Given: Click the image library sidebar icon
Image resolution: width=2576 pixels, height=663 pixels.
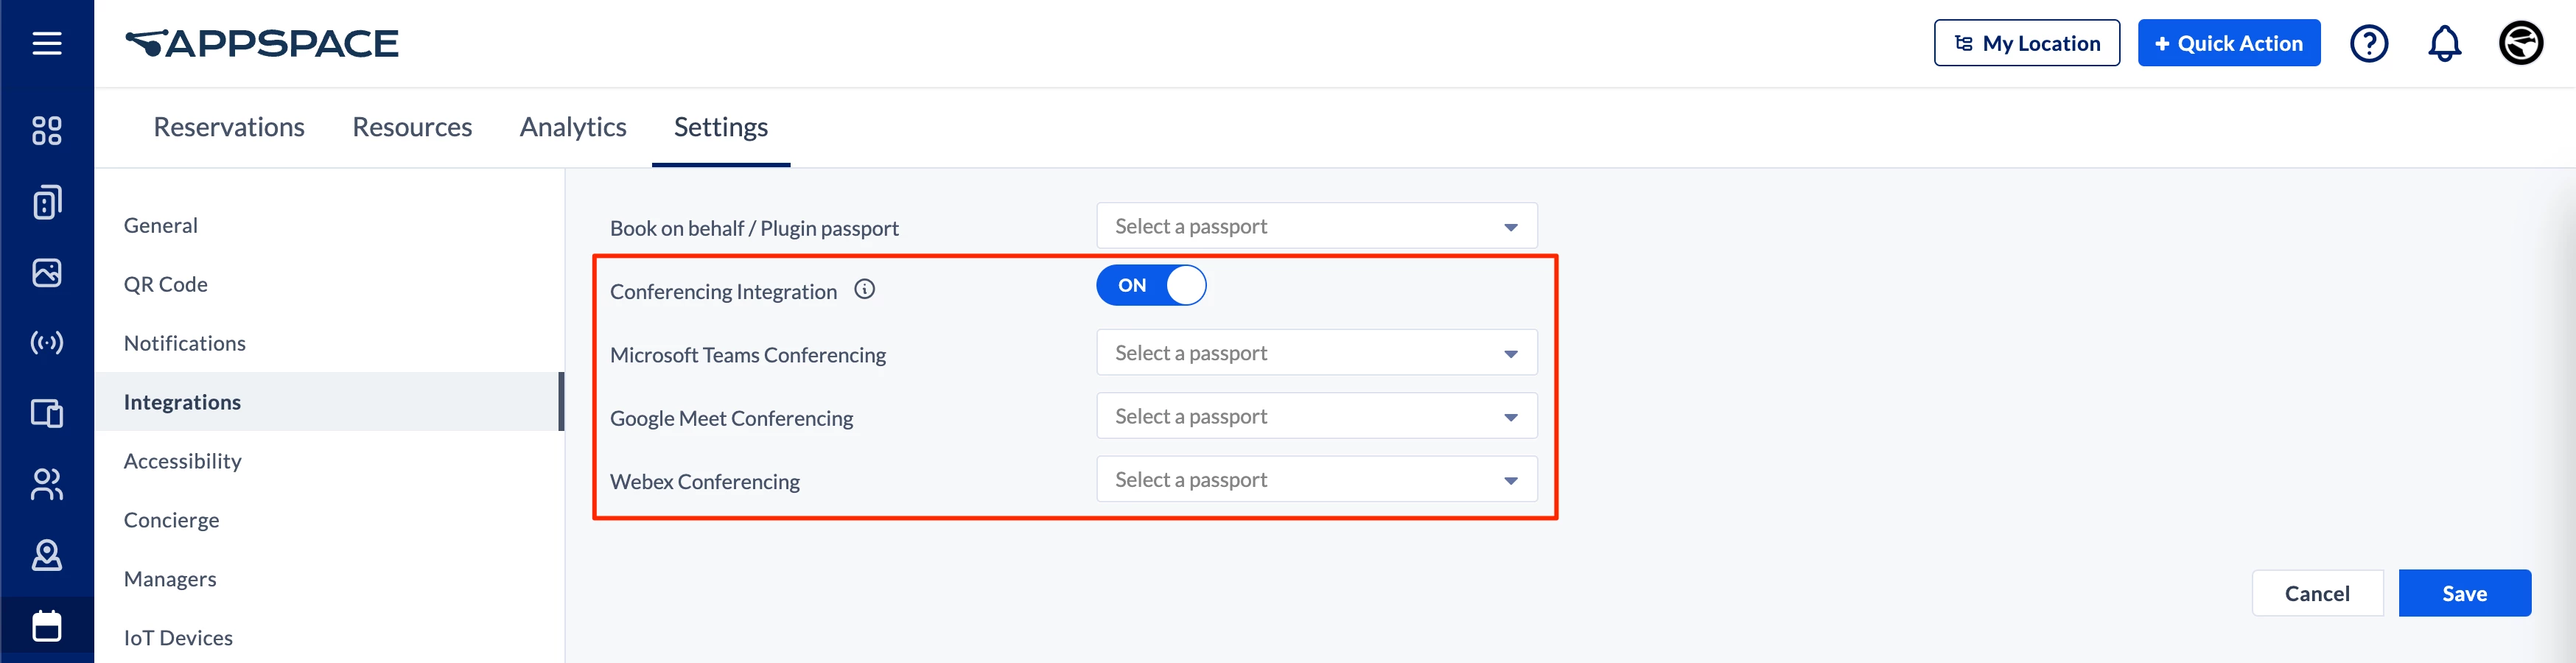Looking at the screenshot, I should point(46,272).
